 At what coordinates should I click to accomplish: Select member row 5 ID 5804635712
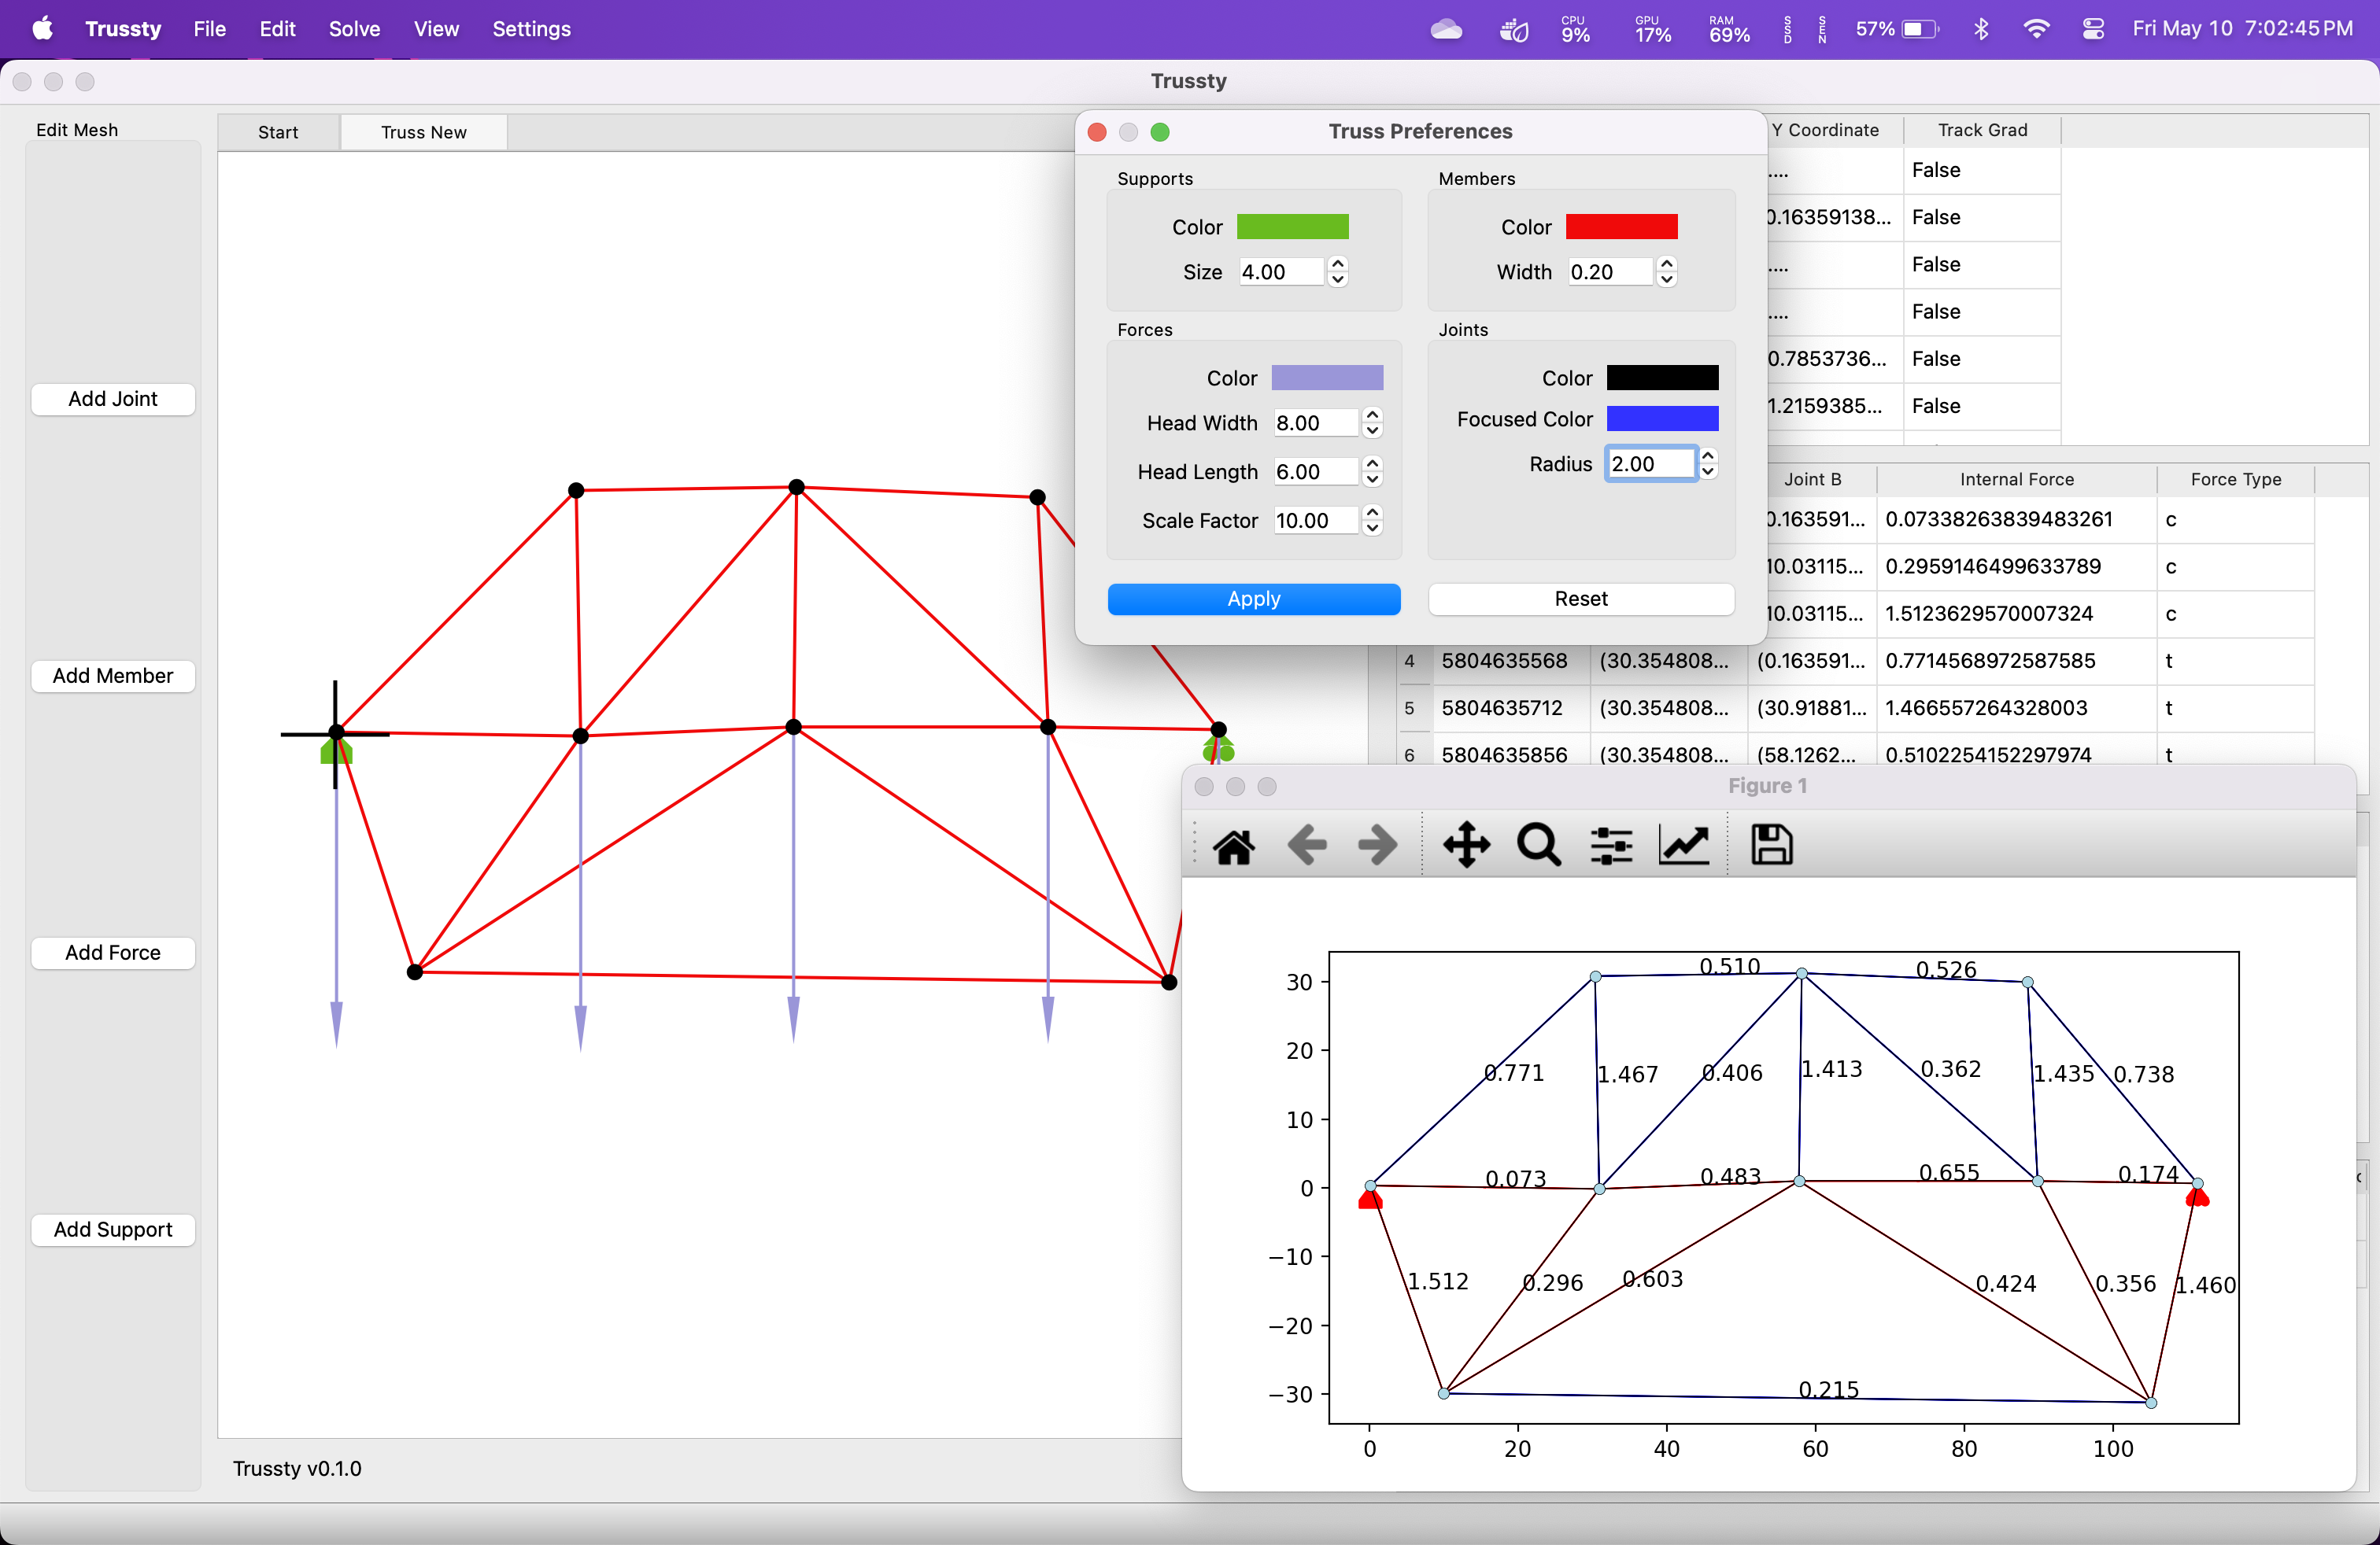tap(1510, 707)
